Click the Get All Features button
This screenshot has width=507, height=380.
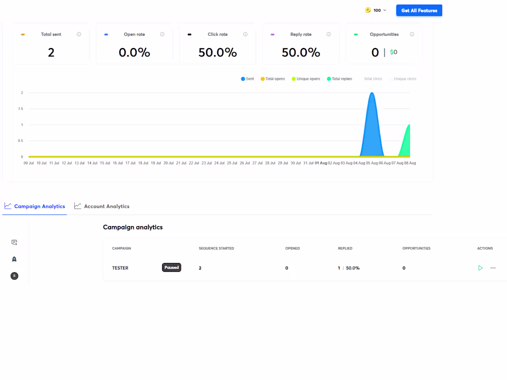coord(419,10)
